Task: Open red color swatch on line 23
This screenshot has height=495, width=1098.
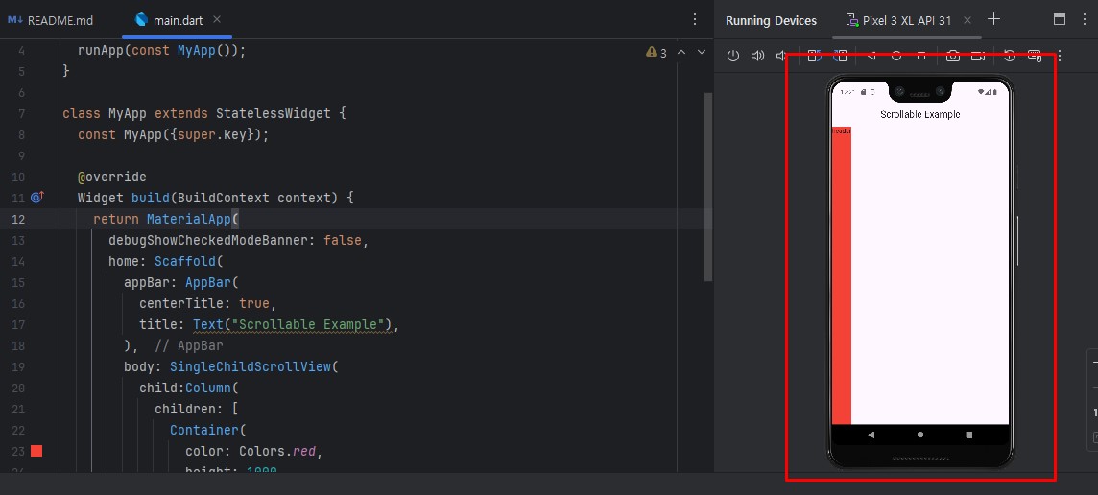Action: point(36,451)
